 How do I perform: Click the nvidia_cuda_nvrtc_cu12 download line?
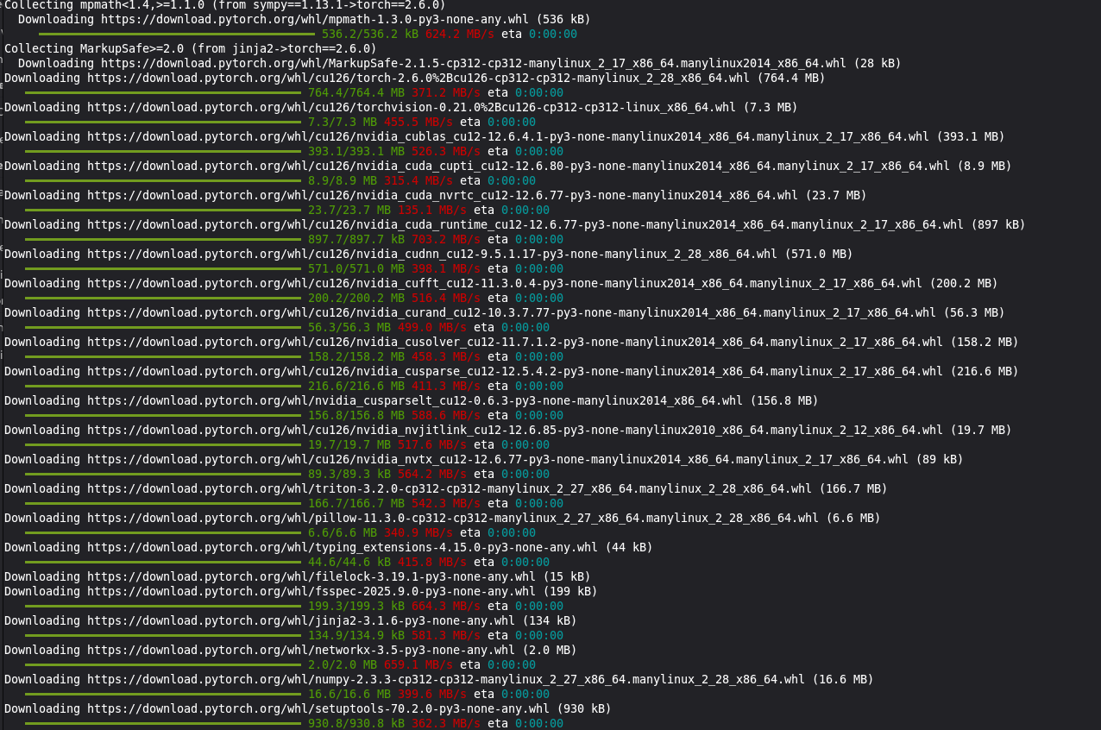pos(436,195)
